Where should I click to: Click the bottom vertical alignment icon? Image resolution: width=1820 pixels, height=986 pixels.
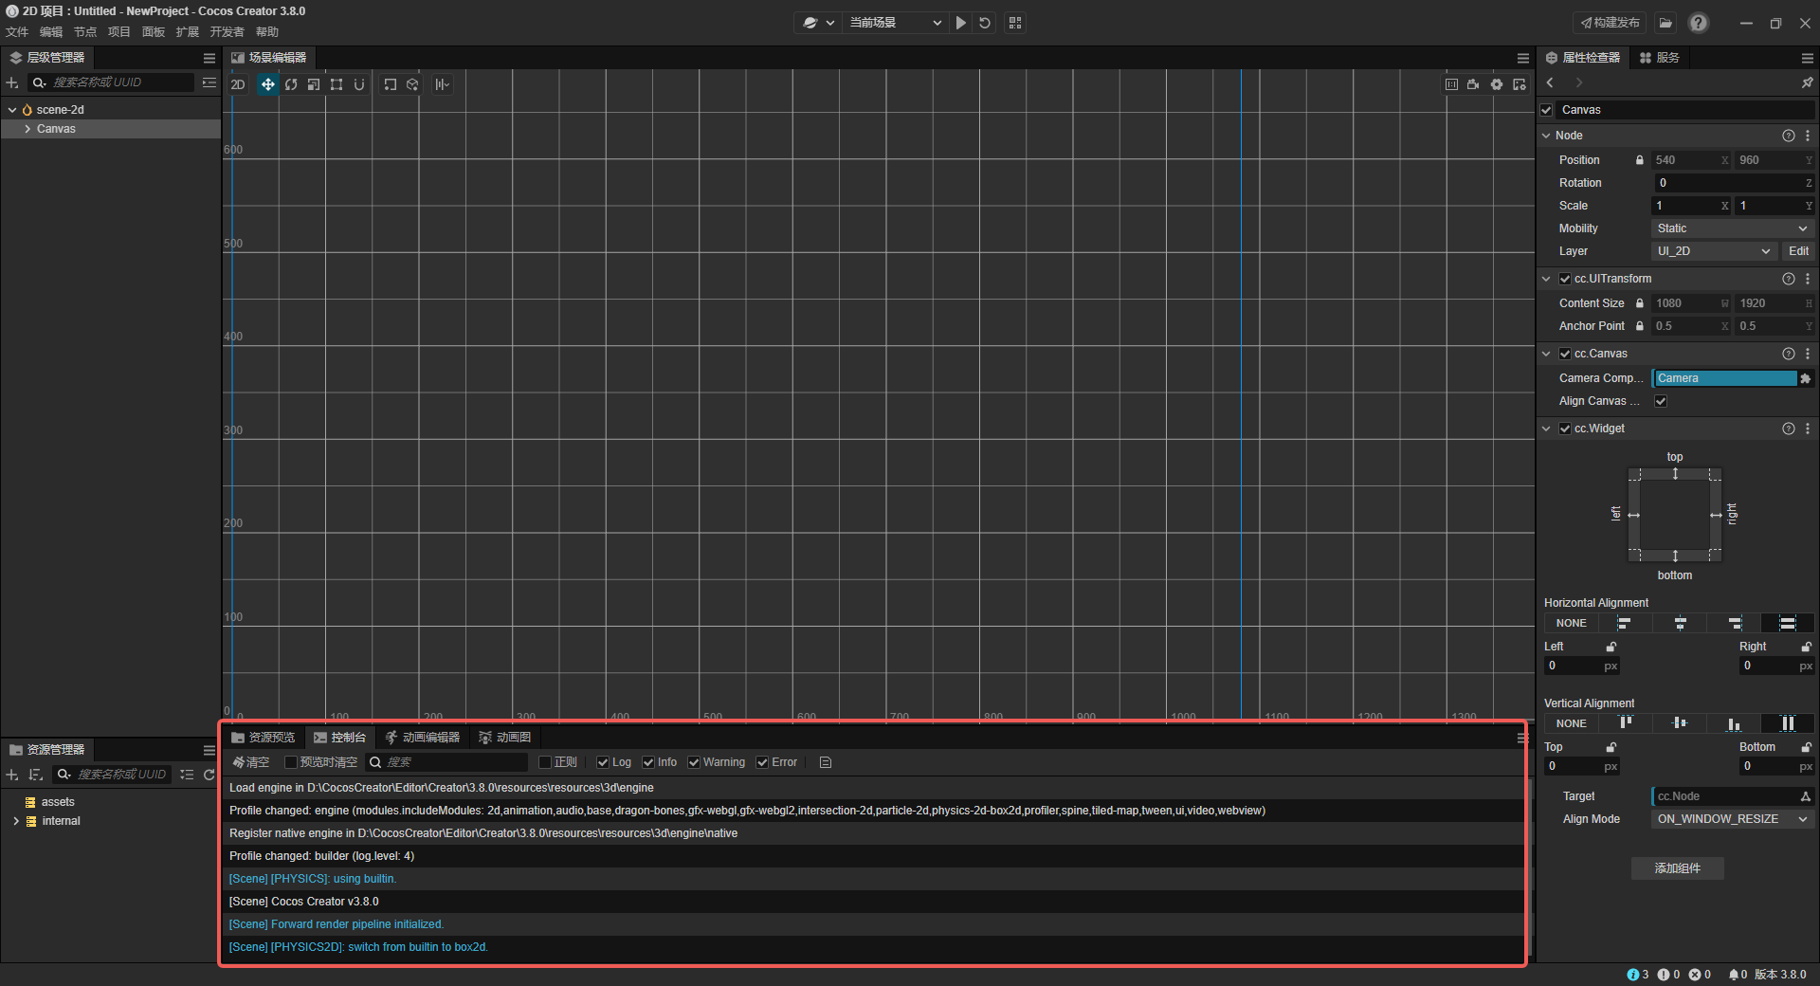(x=1734, y=723)
